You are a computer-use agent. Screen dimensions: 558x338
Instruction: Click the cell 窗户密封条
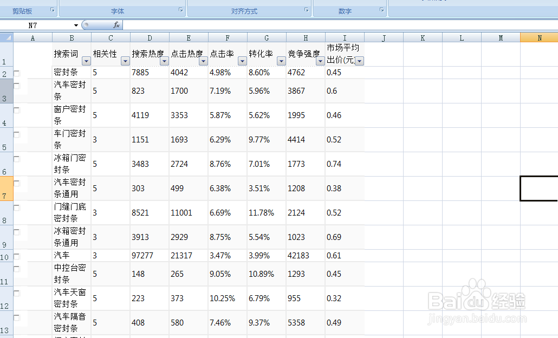pyautogui.click(x=72, y=115)
